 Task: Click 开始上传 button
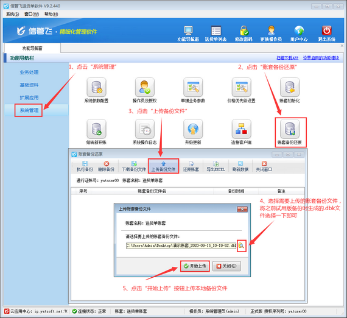tap(195, 266)
